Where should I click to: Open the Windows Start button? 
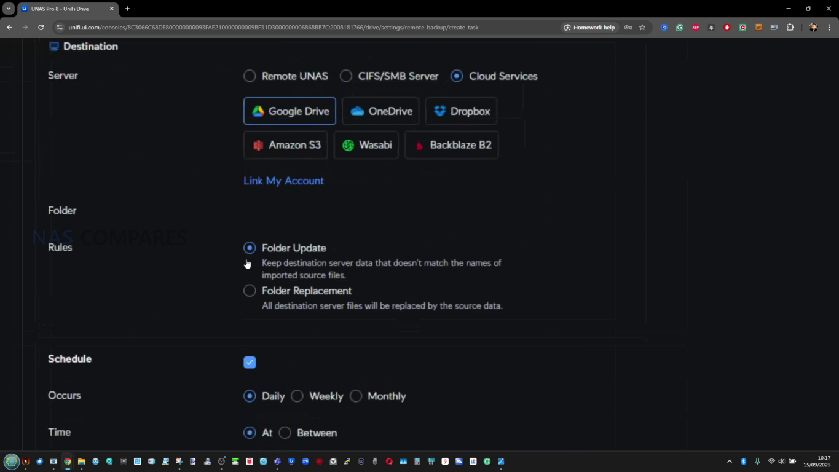coord(12,462)
